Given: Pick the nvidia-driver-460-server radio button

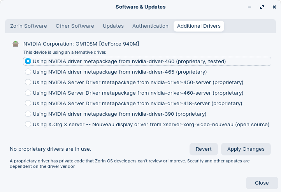Looking at the screenshot, I should 28,93.
